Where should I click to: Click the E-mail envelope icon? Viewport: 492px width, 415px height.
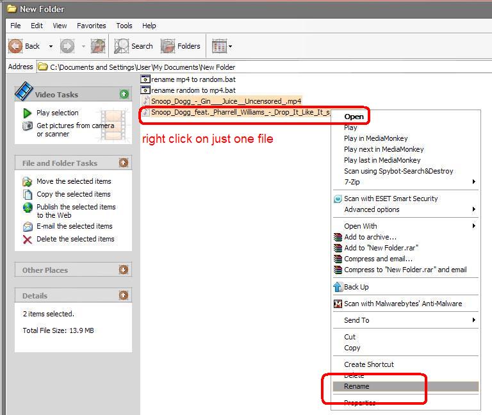(28, 227)
